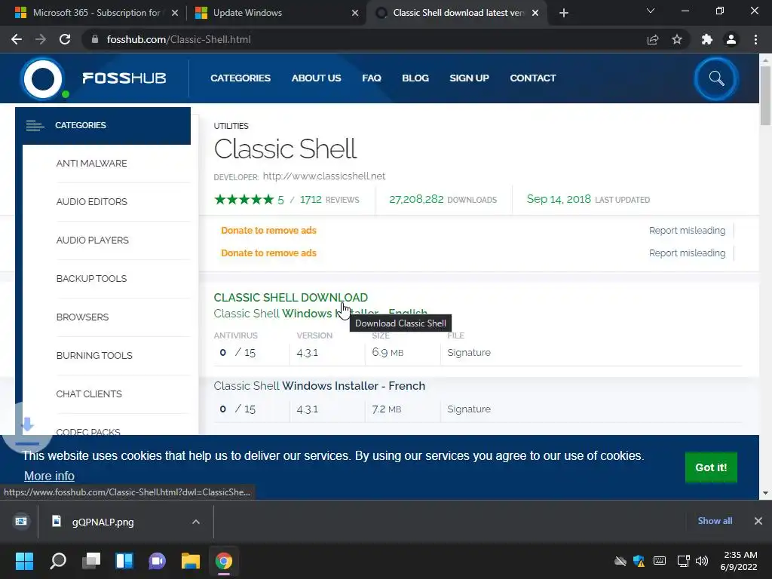Open File Explorer from the taskbar
The width and height of the screenshot is (772, 579).
(x=190, y=561)
